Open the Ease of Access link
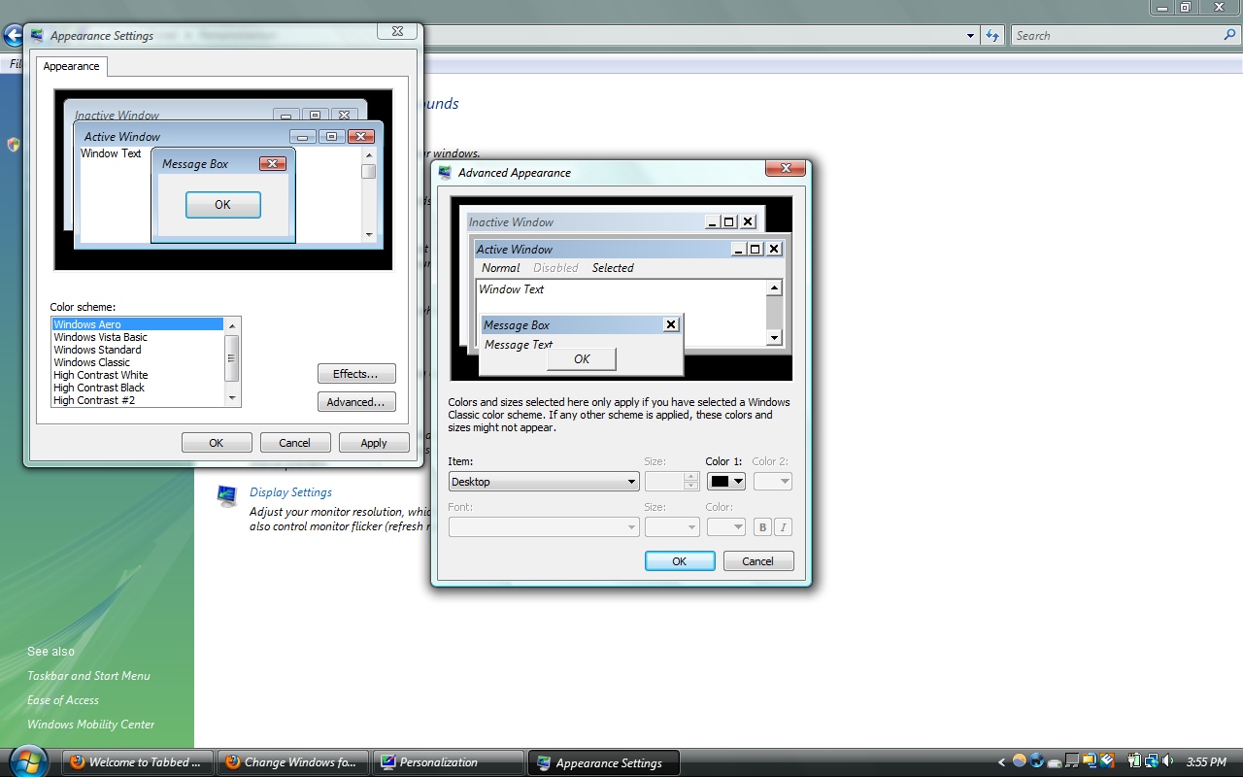The height and width of the screenshot is (777, 1243). coord(63,700)
